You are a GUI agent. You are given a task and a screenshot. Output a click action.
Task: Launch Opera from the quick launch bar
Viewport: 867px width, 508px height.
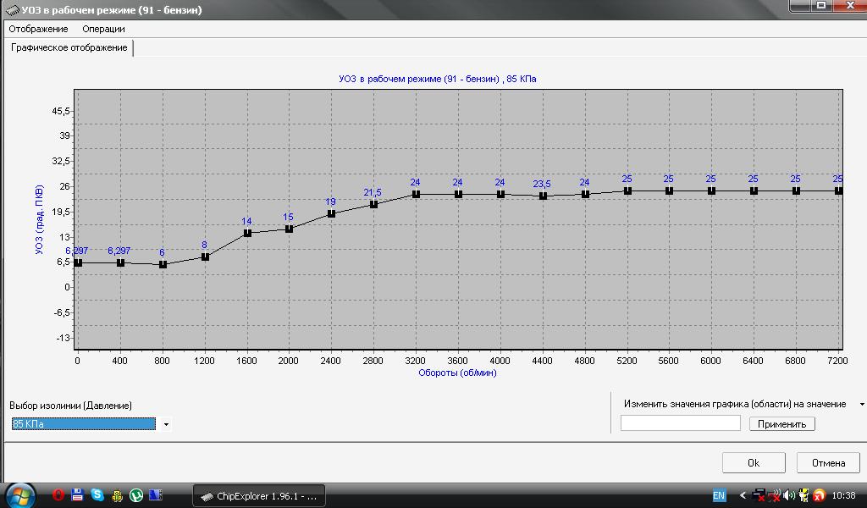pos(58,494)
